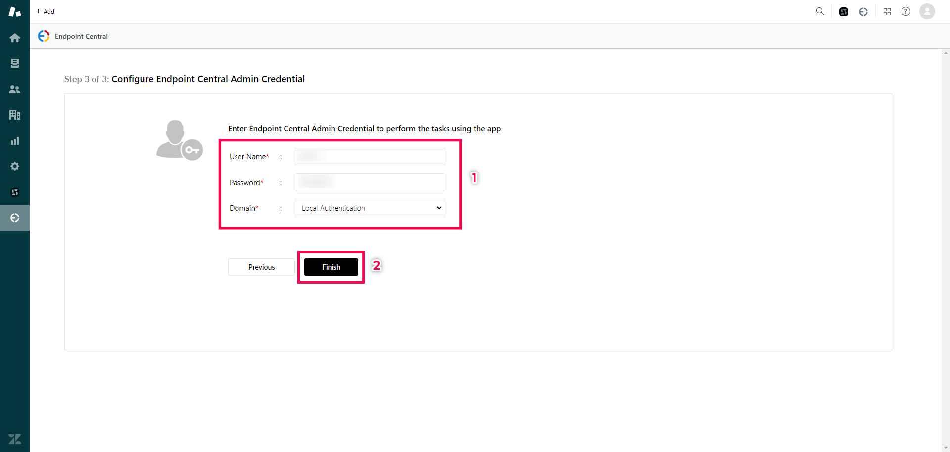Image resolution: width=950 pixels, height=452 pixels.
Task: Click the Finish button
Action: (331, 267)
